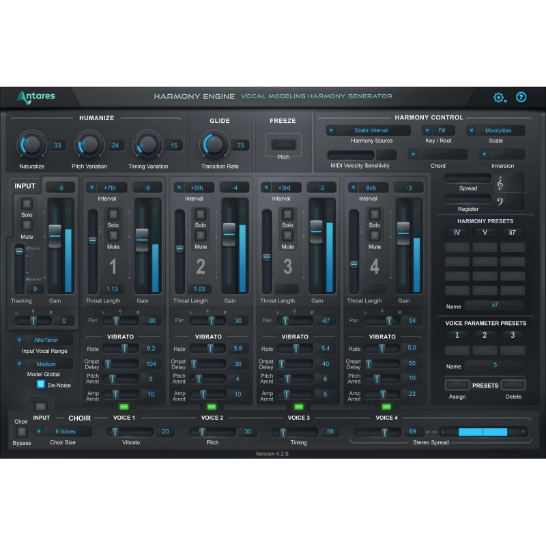Change the Key/Root from F#
The width and height of the screenshot is (546, 546).
coord(443,130)
